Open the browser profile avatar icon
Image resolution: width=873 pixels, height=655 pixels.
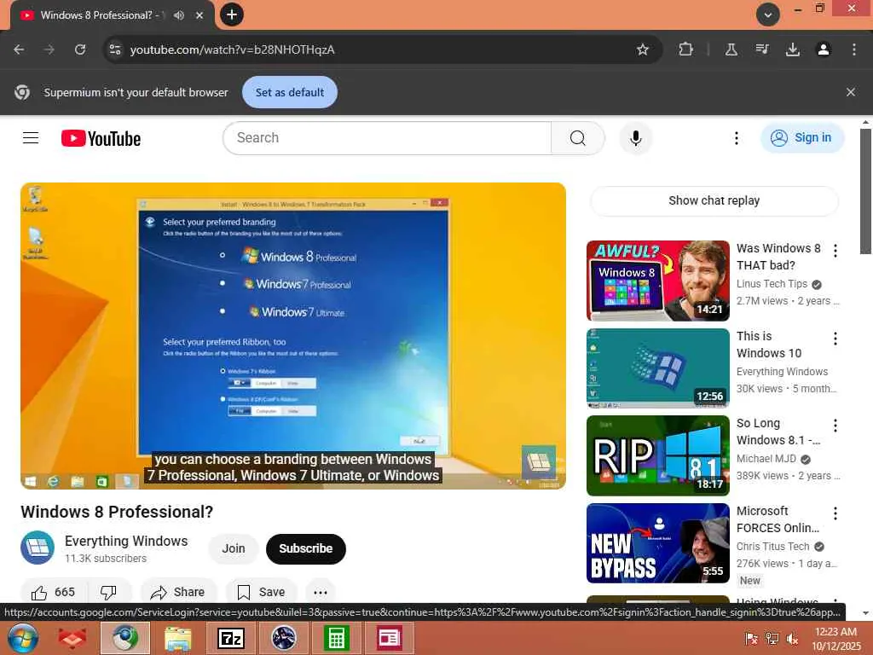coord(824,49)
